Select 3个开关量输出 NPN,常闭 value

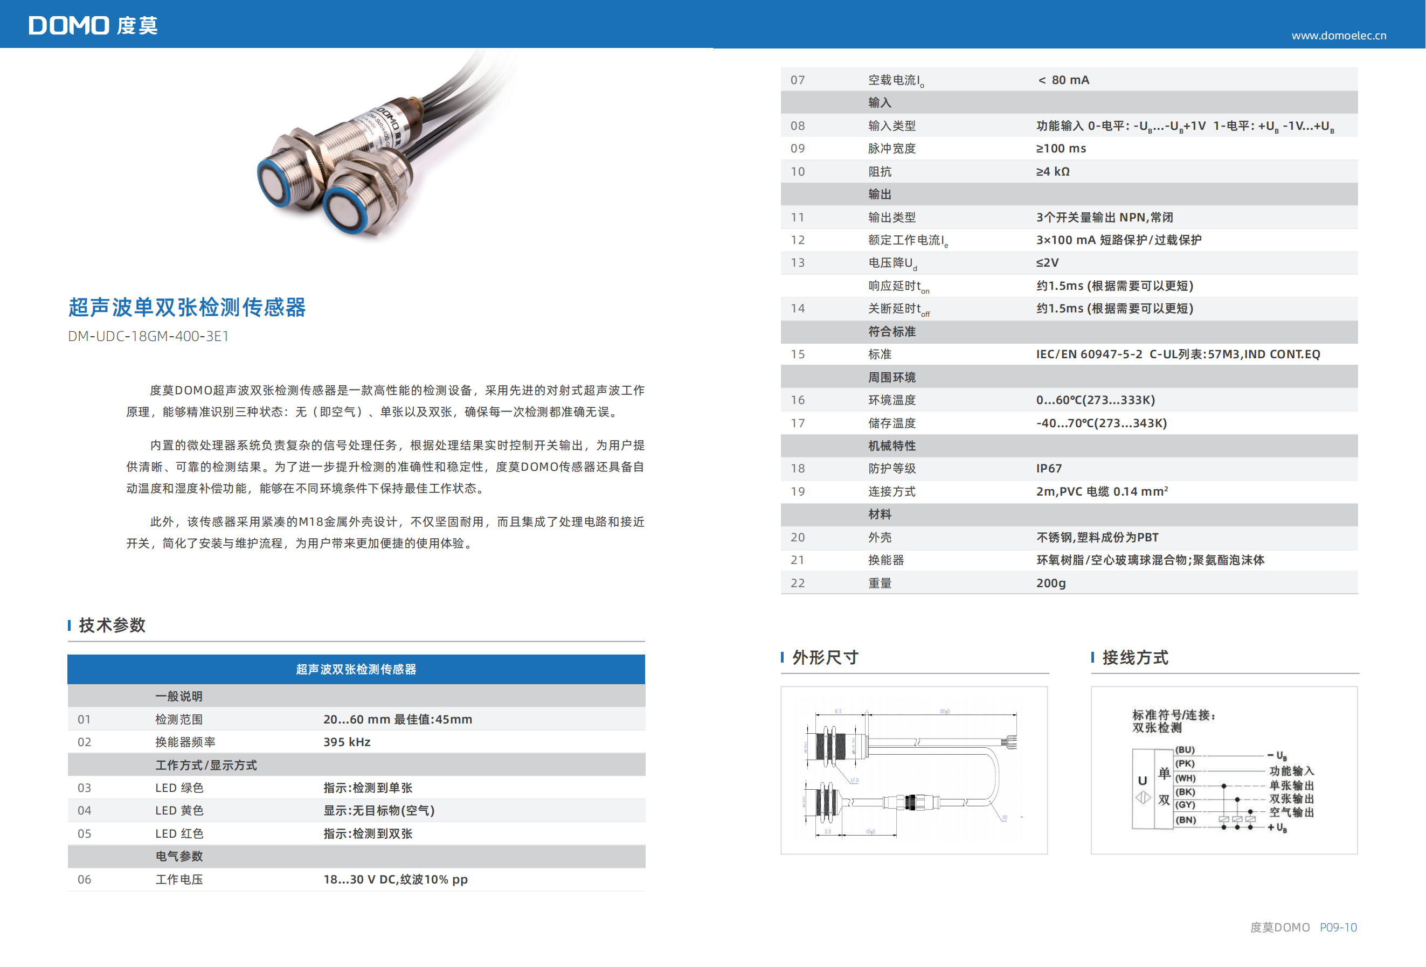point(1104,217)
